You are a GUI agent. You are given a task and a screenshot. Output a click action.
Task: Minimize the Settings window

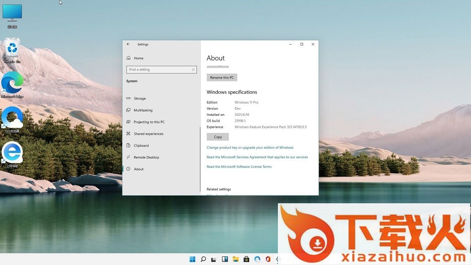(x=290, y=44)
